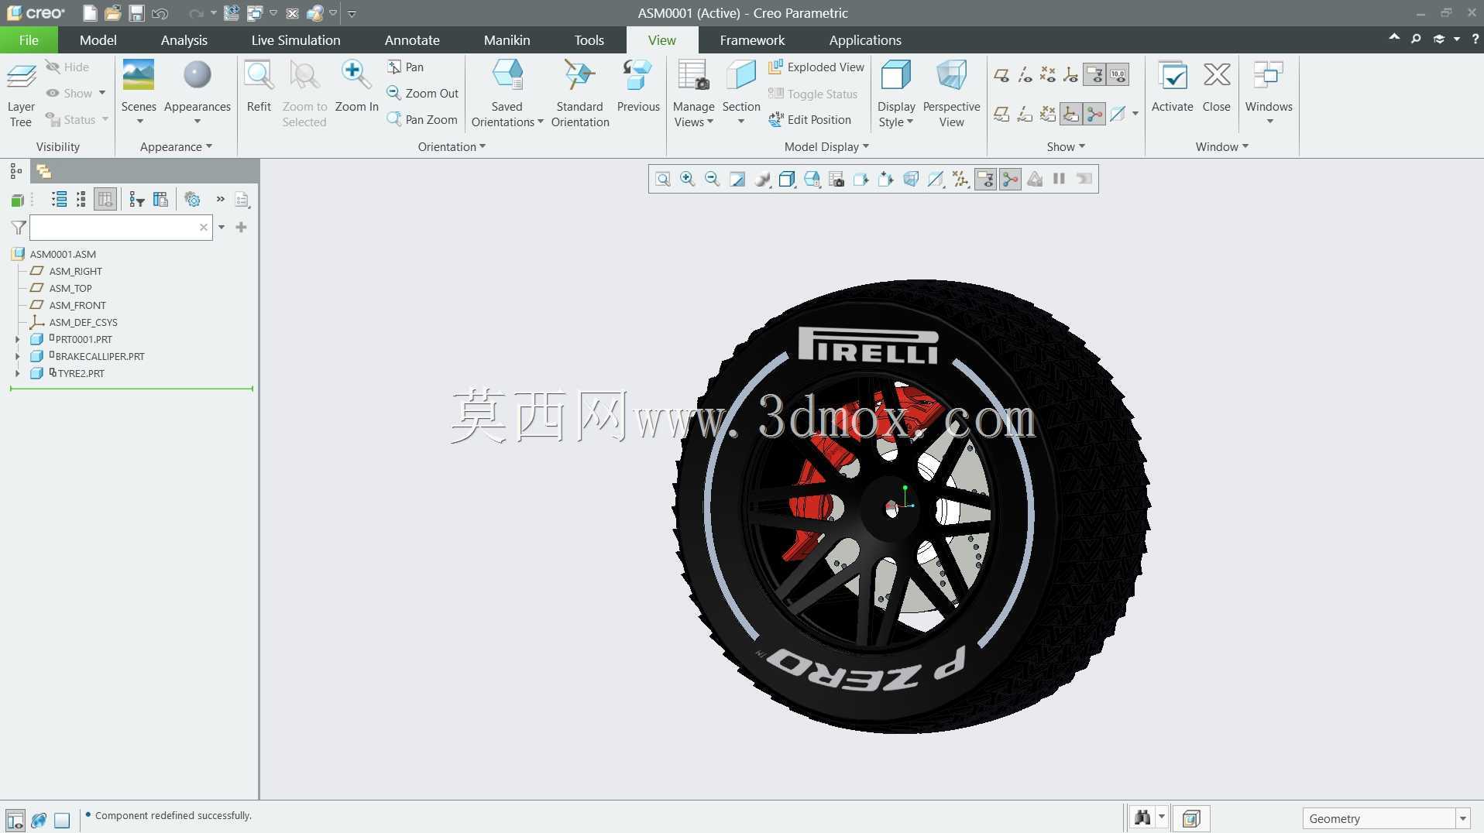This screenshot has height=833, width=1484.
Task: Save the model with the floppy disk icon
Action: 136,13
